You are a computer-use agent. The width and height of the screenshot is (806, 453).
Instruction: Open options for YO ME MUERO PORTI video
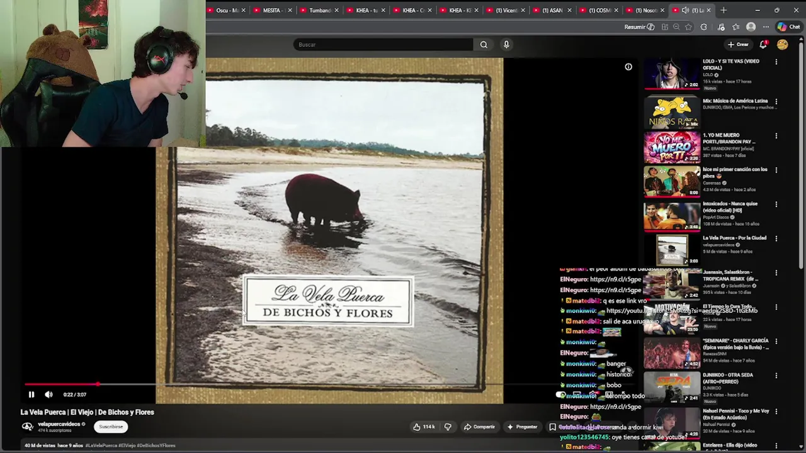pos(776,136)
